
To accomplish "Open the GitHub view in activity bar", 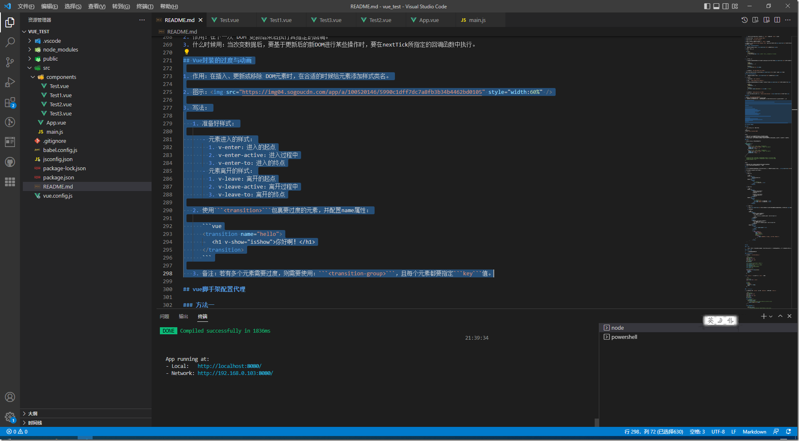I will 10,162.
